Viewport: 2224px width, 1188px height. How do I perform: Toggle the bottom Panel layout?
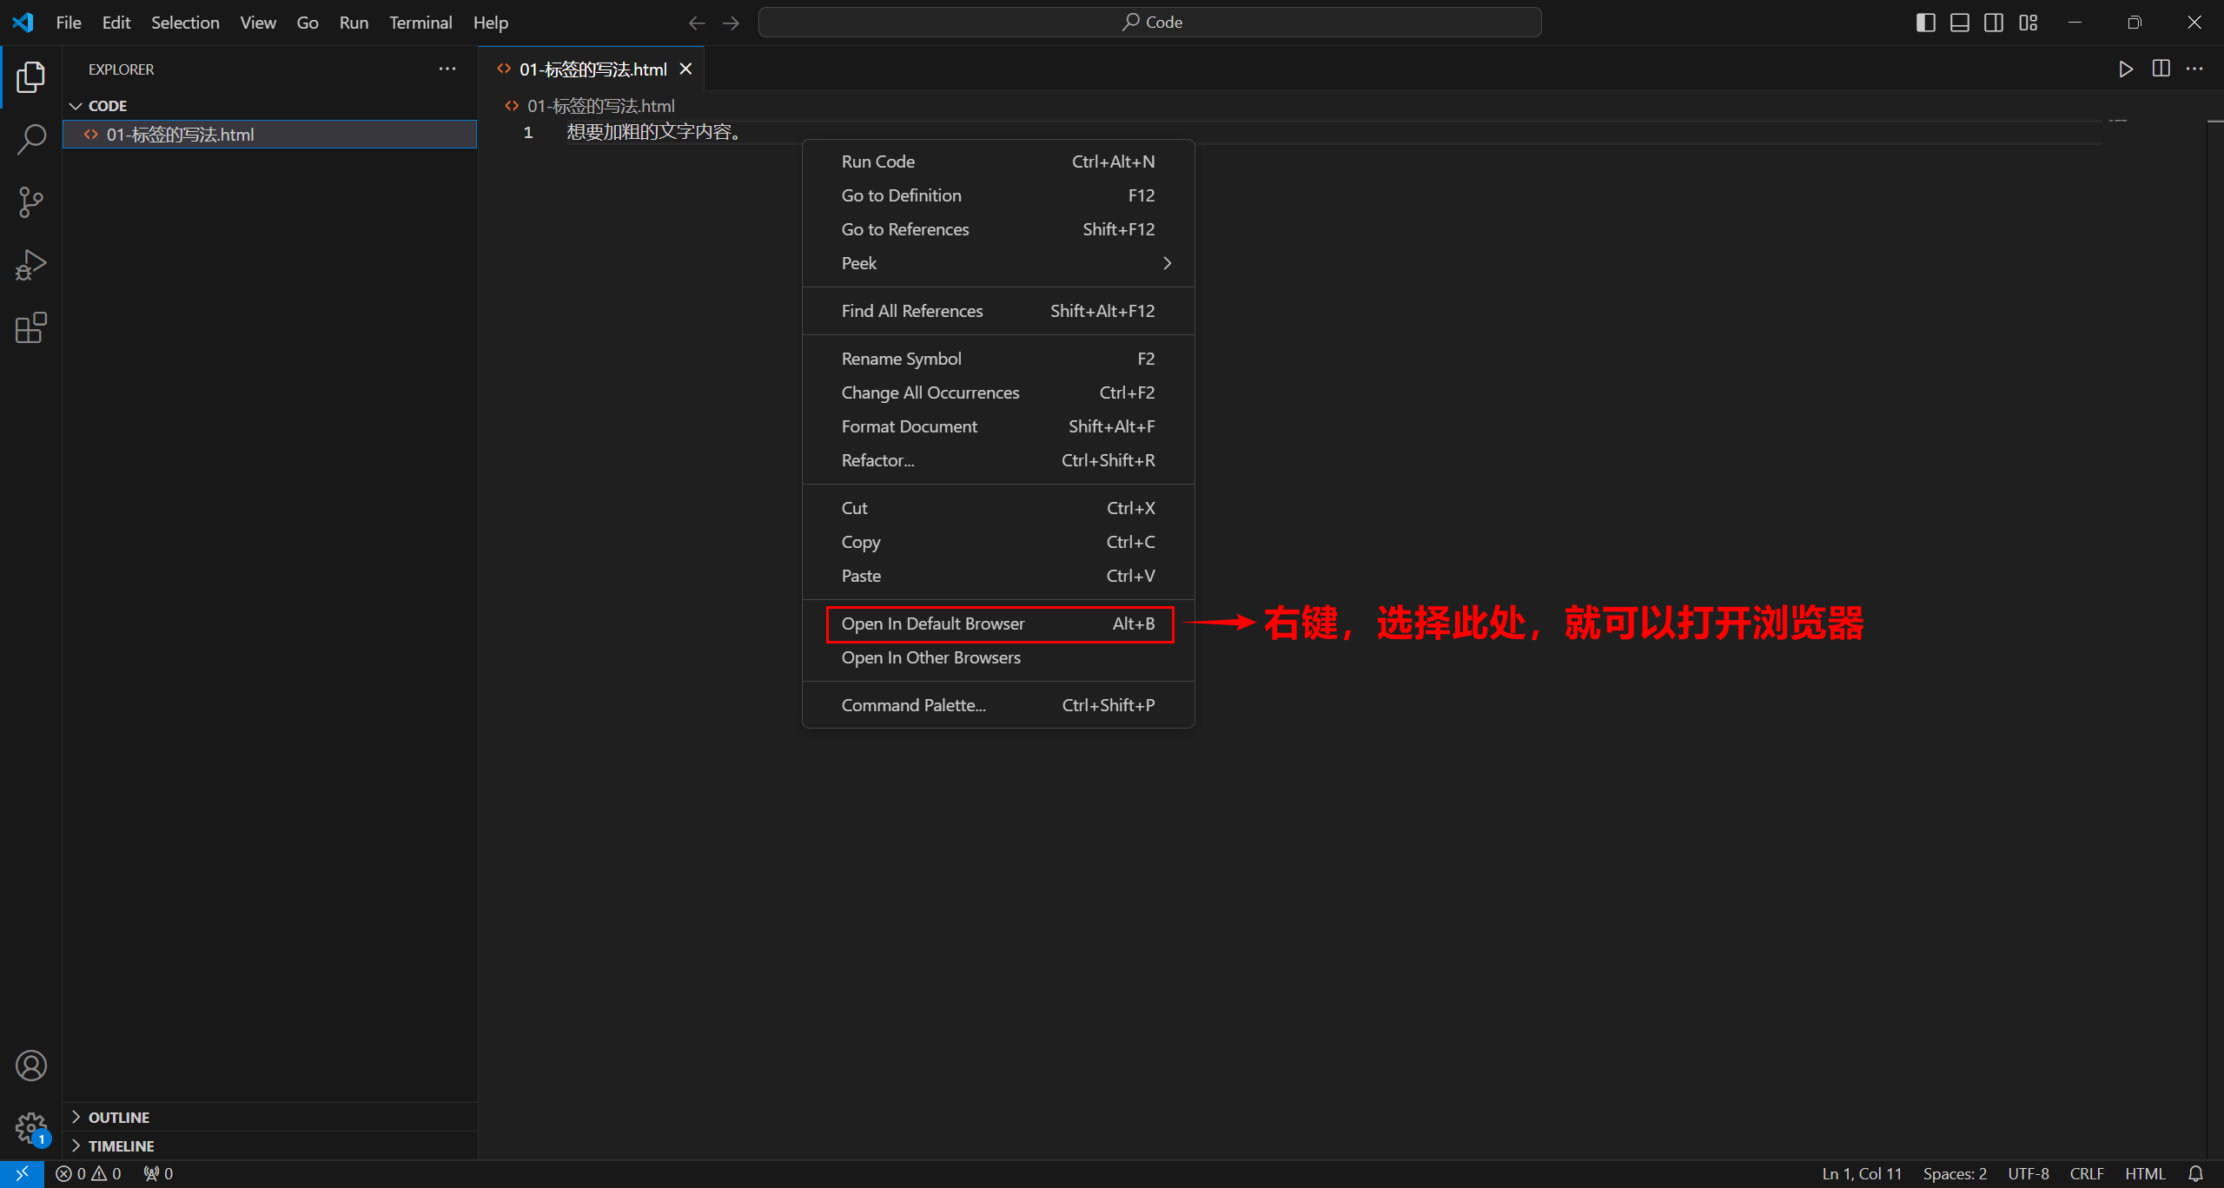point(1960,23)
